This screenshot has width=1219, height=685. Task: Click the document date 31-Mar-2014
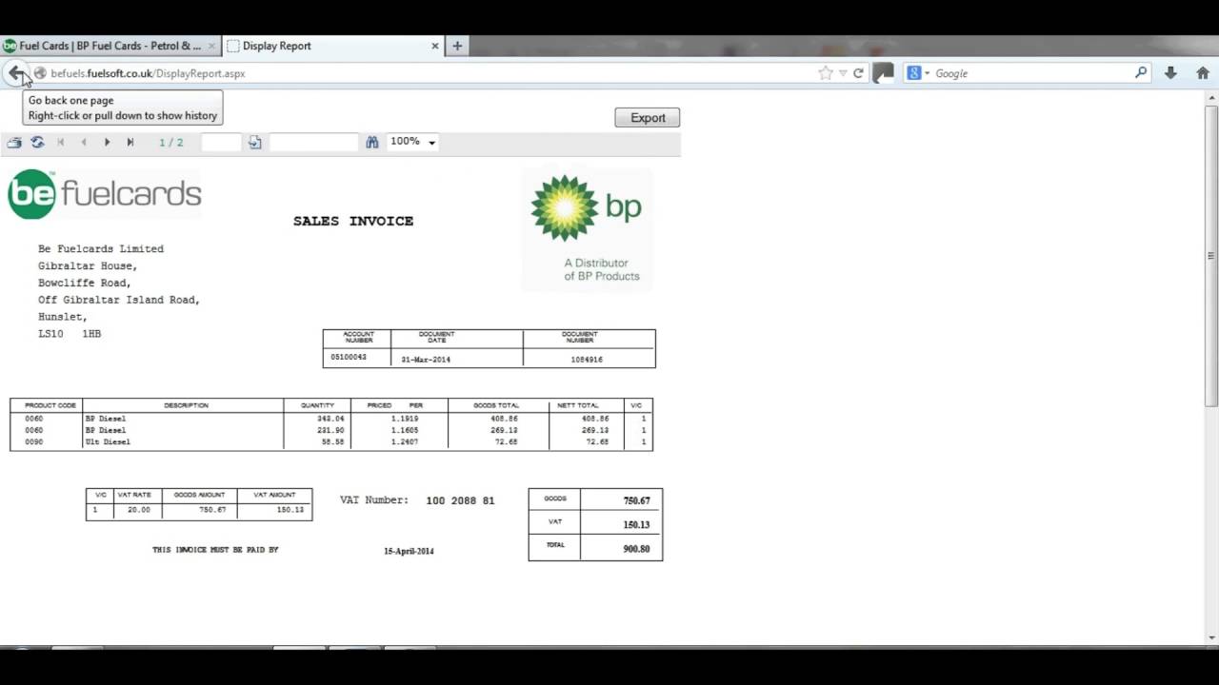click(x=426, y=360)
